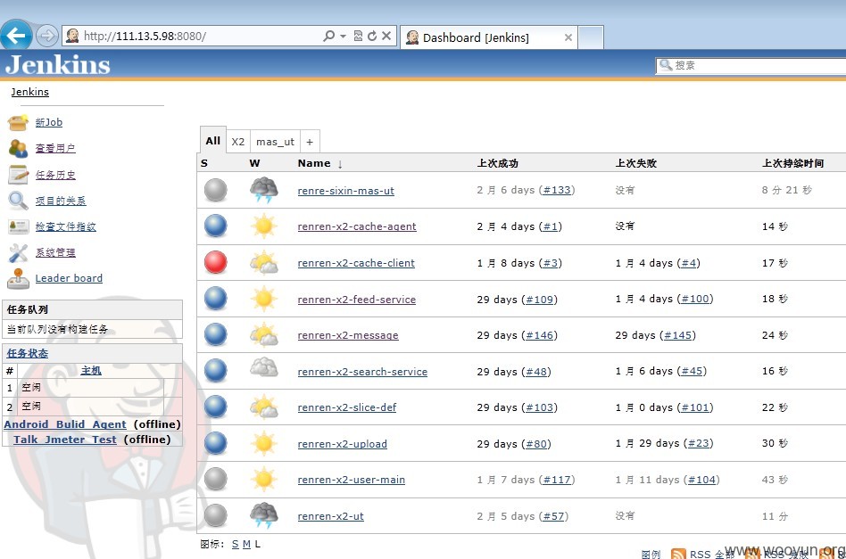
Task: Click the 主机 column header link
Action: (x=91, y=370)
